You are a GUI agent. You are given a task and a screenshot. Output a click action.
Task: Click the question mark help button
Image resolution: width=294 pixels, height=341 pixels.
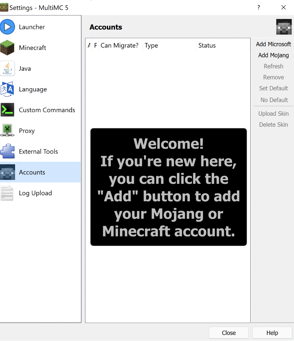(259, 7)
